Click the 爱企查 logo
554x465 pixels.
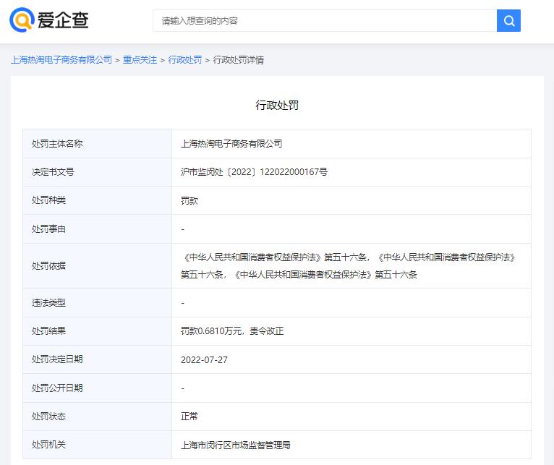click(x=49, y=20)
